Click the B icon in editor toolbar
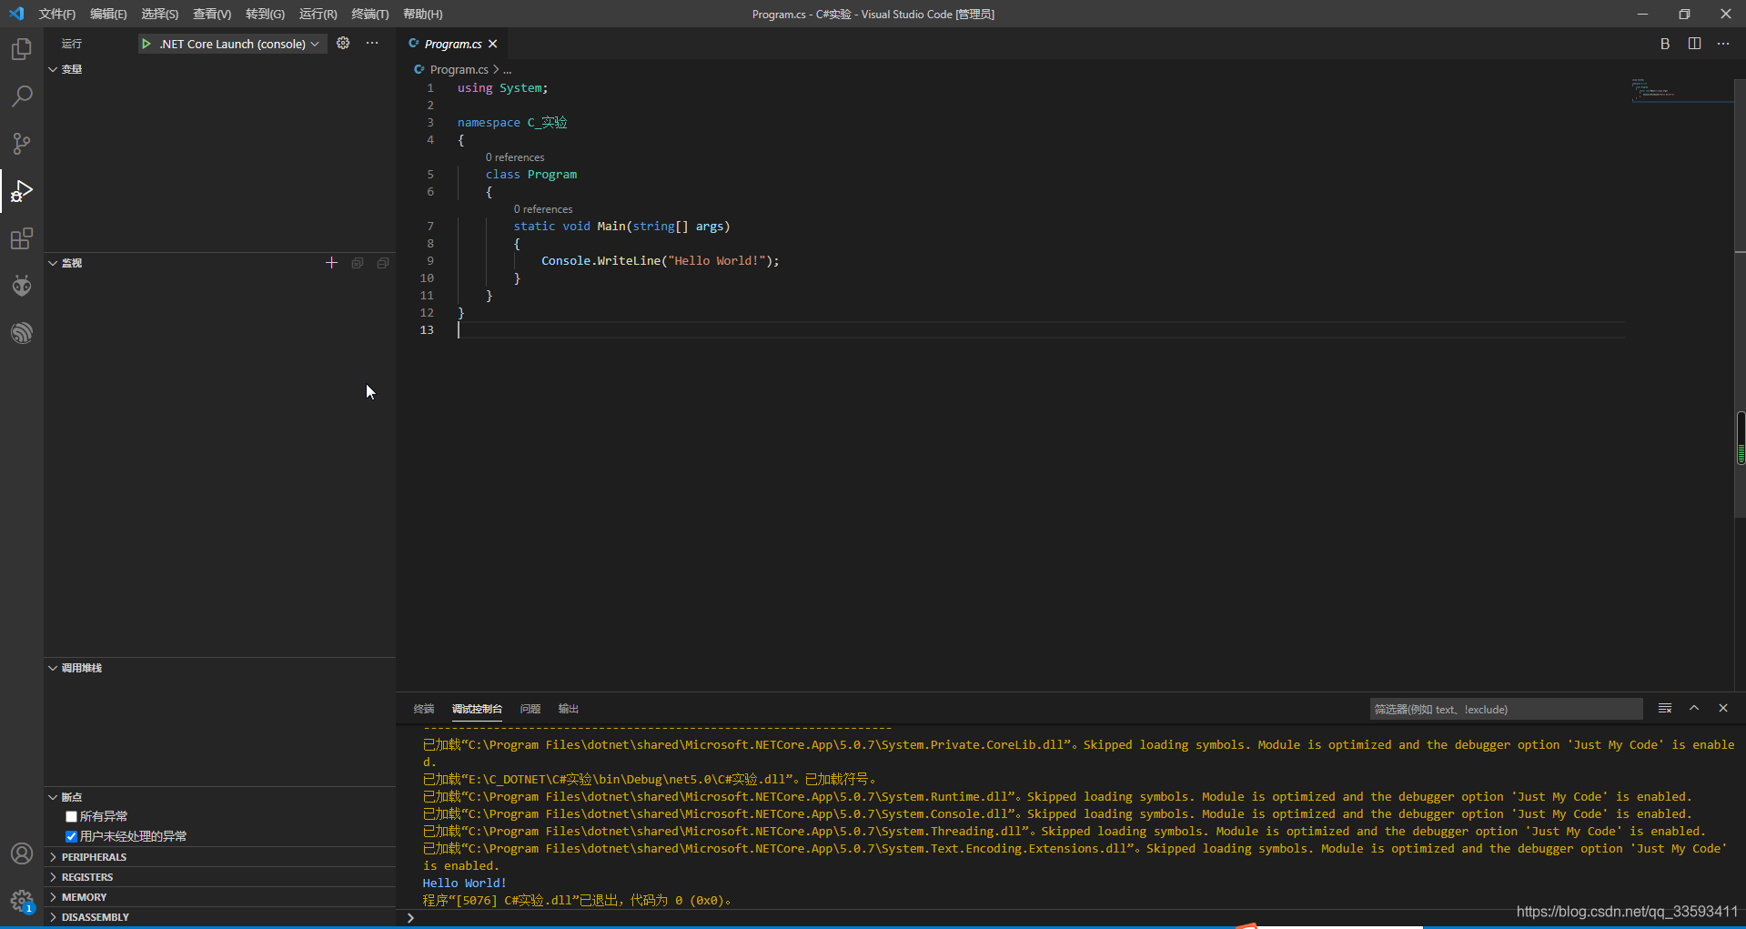The image size is (1746, 929). pos(1665,44)
